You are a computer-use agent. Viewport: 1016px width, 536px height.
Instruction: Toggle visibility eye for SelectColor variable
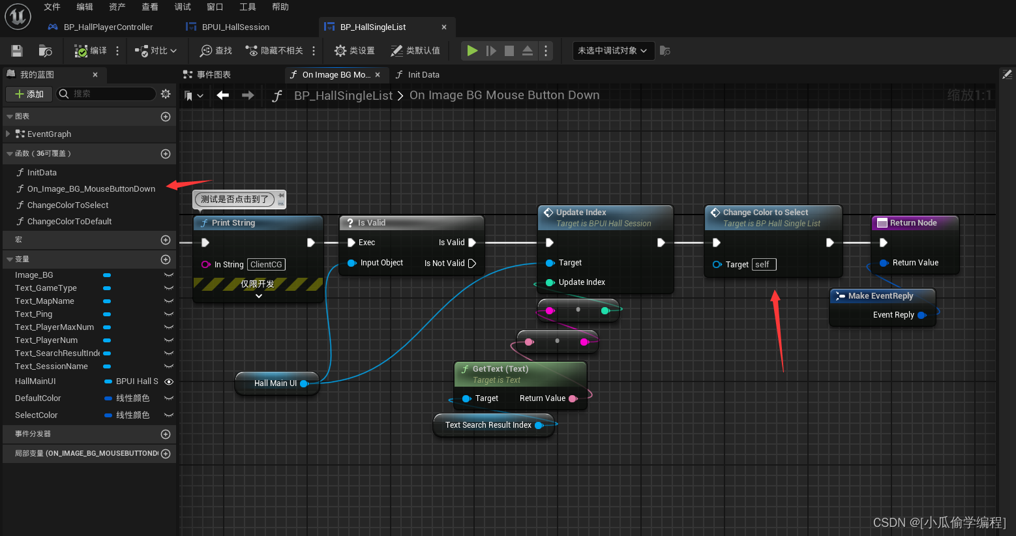point(169,415)
